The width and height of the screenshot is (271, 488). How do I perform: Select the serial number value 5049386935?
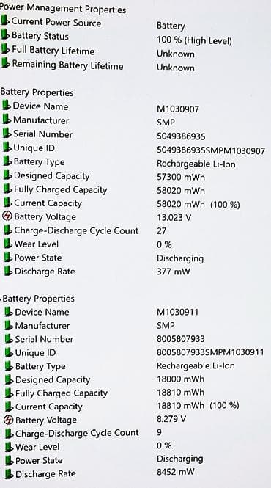tap(181, 136)
